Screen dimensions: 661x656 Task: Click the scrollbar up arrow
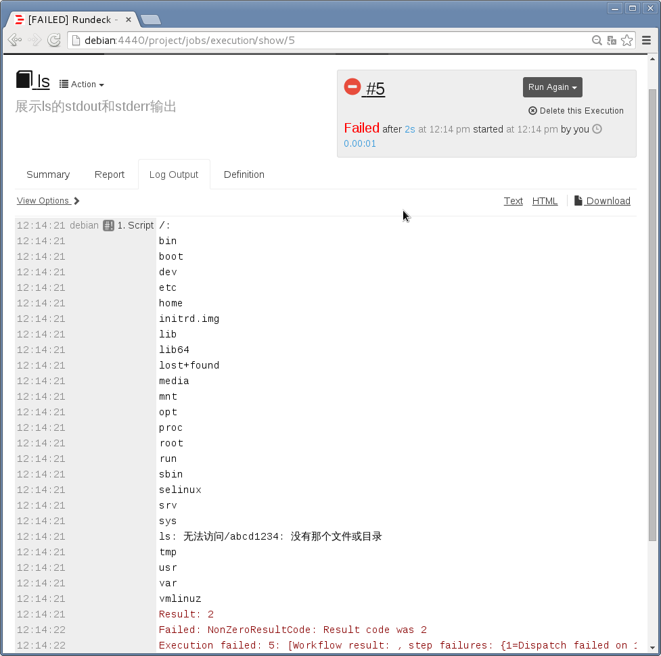point(652,59)
